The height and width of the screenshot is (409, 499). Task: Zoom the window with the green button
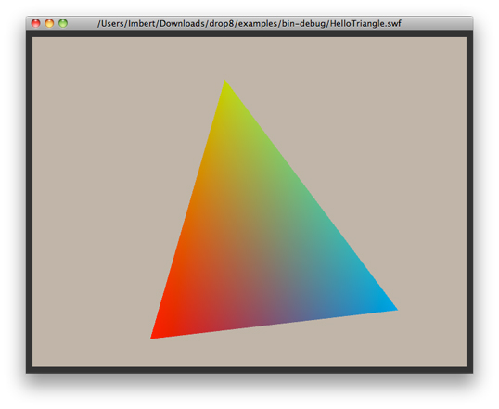pyautogui.click(x=63, y=23)
